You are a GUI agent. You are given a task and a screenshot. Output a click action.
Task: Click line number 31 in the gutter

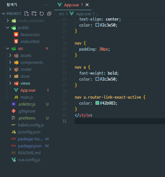pos(64,121)
